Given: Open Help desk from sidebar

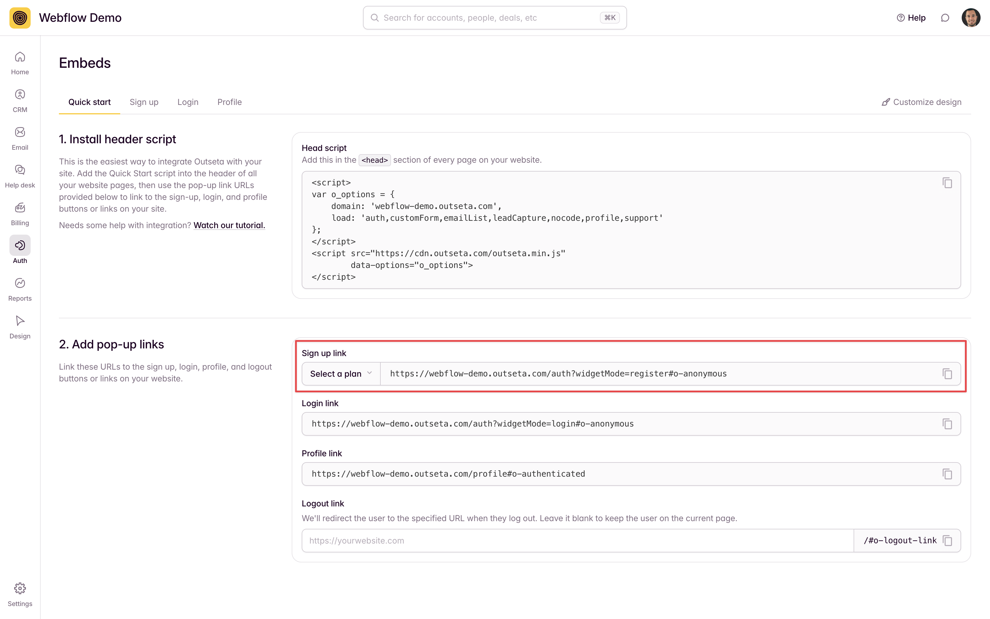Looking at the screenshot, I should (x=20, y=170).
